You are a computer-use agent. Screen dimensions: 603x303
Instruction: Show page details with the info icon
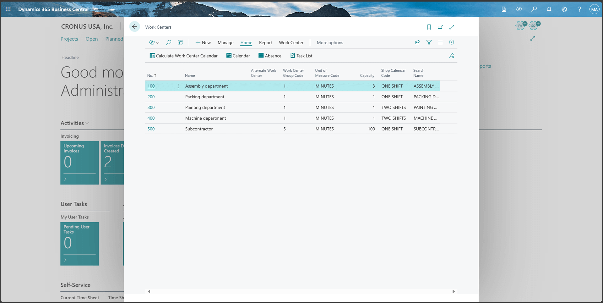point(452,42)
